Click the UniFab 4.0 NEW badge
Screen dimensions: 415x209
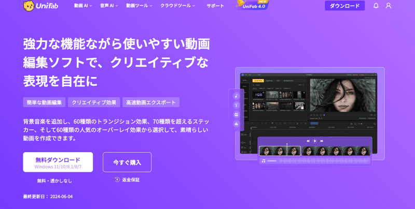point(253,5)
